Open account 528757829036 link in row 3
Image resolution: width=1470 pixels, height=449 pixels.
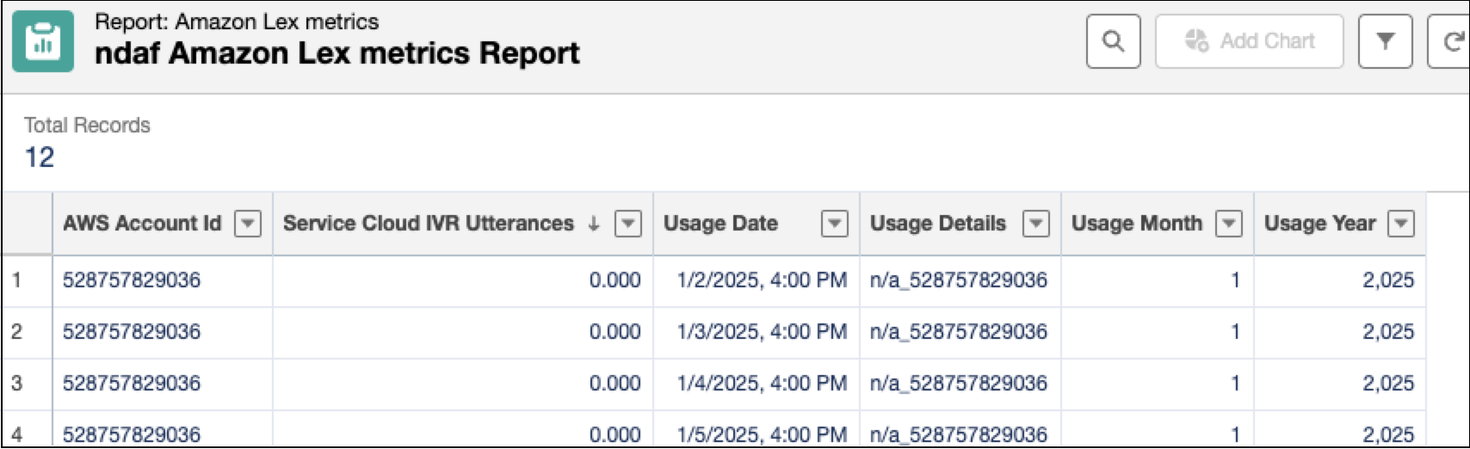[x=132, y=384]
